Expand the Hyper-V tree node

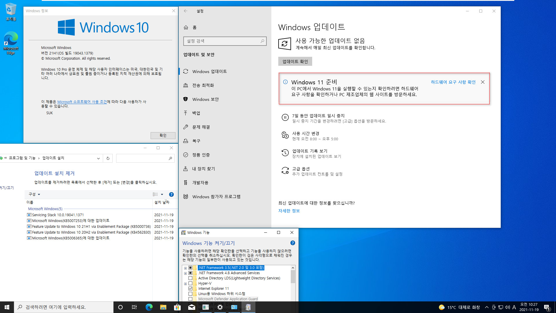point(185,284)
